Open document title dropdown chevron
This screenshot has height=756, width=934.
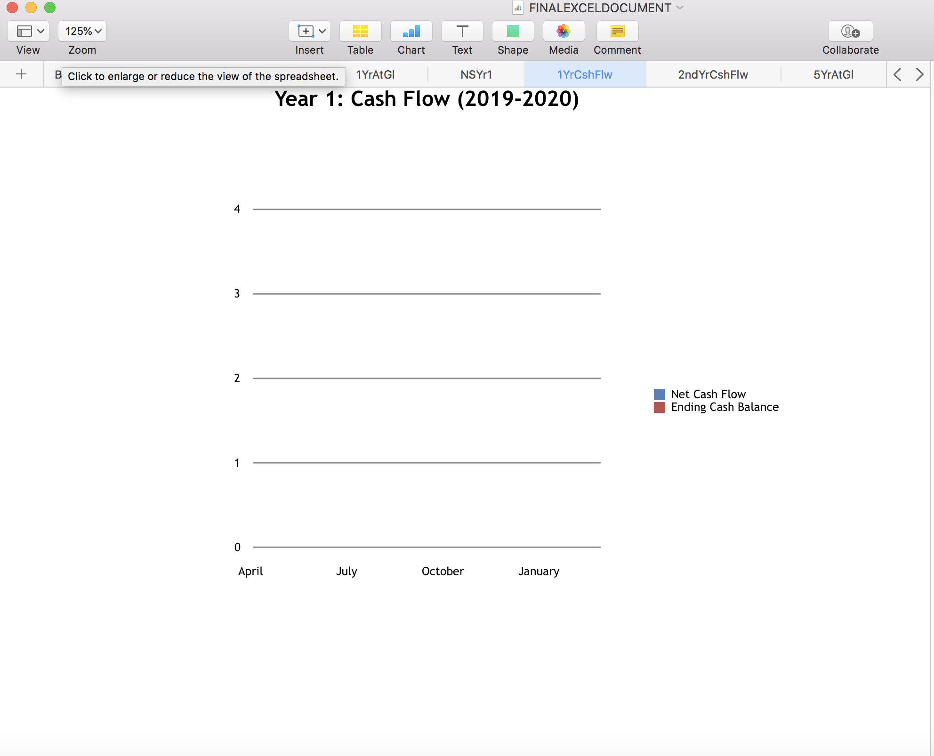(x=680, y=8)
